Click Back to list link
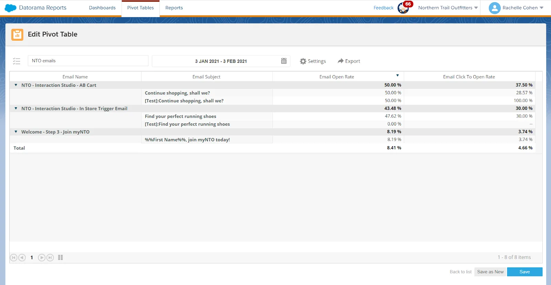This screenshot has width=551, height=285. click(x=460, y=272)
